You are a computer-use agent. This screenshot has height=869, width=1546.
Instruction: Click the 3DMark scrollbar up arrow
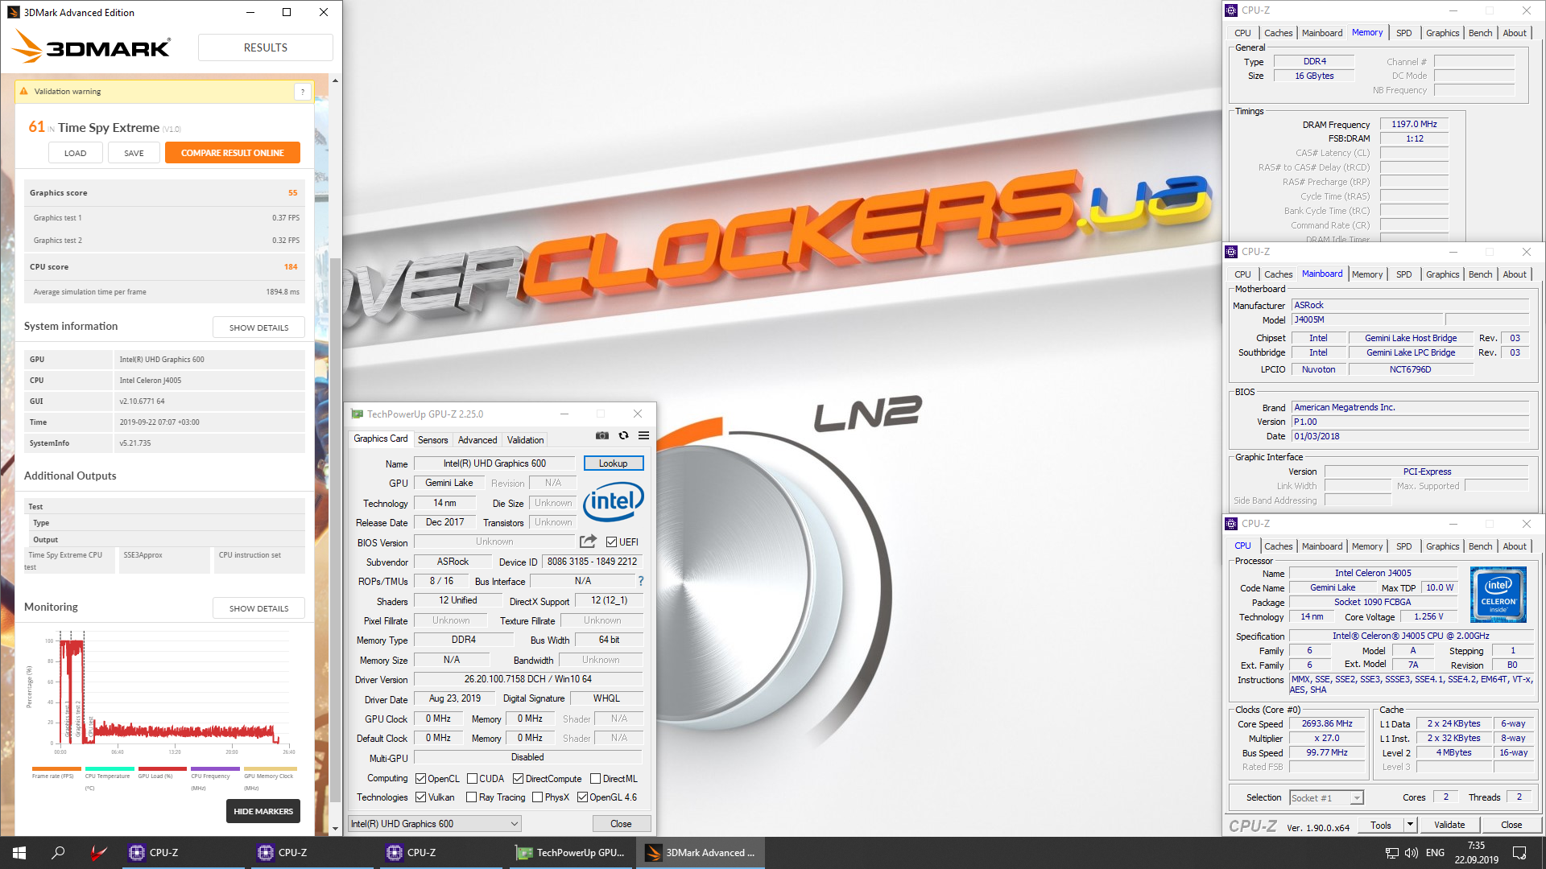pos(335,80)
